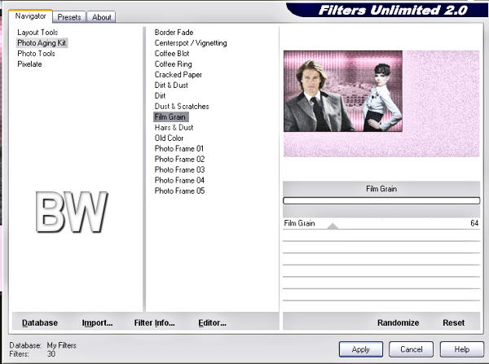489x364 pixels.
Task: Switch to the Presets tab
Action: 69,16
